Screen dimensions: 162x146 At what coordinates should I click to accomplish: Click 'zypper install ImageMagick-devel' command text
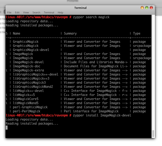click(x=102, y=115)
